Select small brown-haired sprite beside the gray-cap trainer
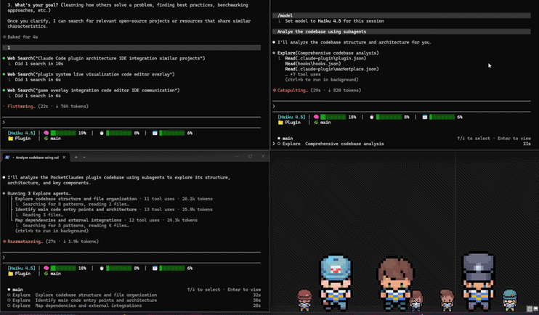 tap(447, 300)
